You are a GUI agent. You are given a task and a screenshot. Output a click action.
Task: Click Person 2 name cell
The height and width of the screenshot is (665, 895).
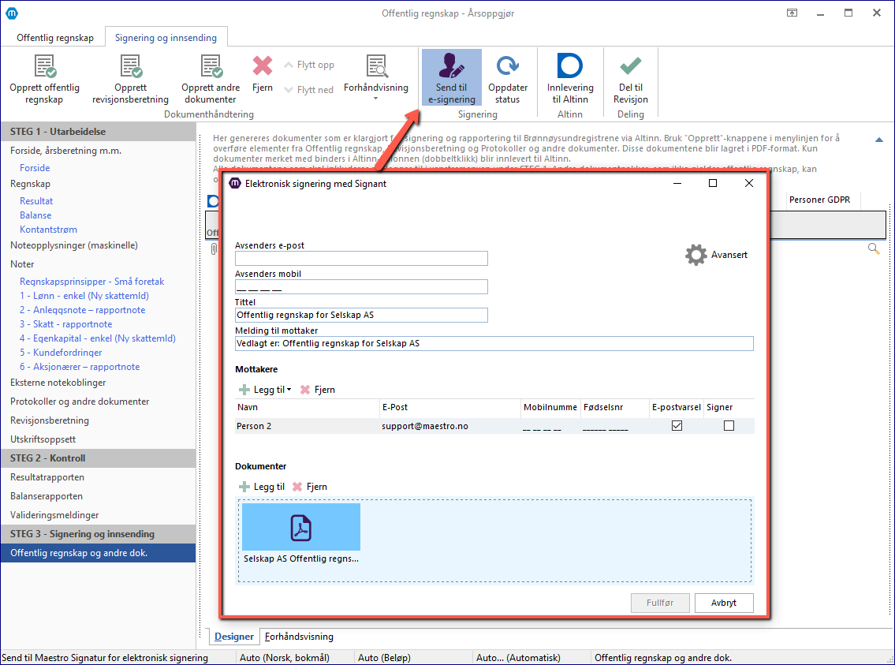point(254,427)
